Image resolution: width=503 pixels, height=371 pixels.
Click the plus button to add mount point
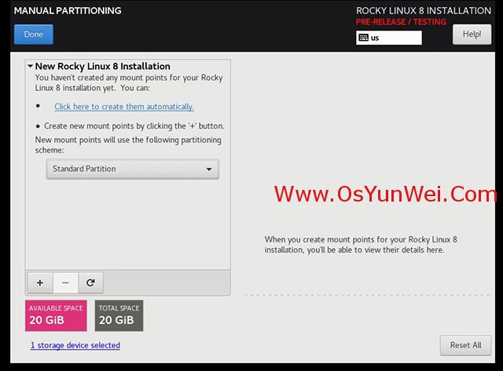[x=40, y=283]
